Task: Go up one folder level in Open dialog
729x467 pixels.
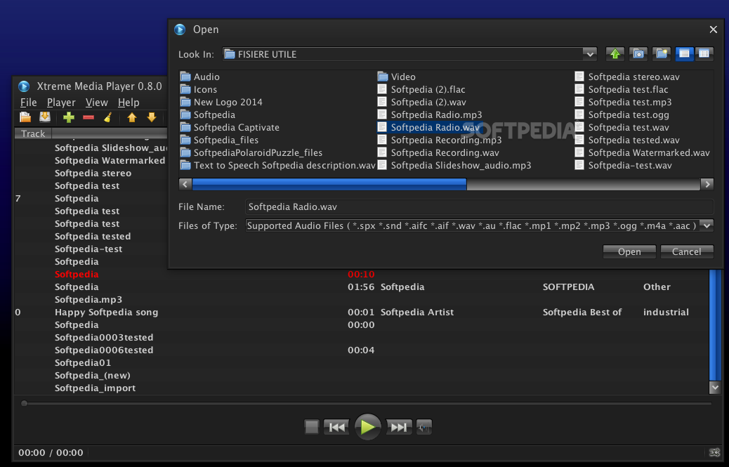Action: (615, 54)
